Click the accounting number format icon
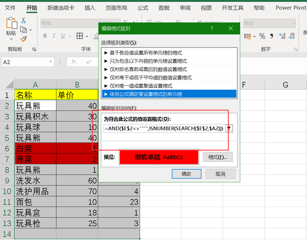 (248, 36)
